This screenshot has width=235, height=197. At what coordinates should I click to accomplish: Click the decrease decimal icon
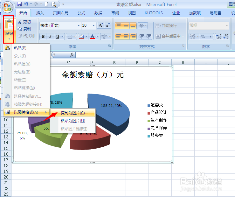226,37
